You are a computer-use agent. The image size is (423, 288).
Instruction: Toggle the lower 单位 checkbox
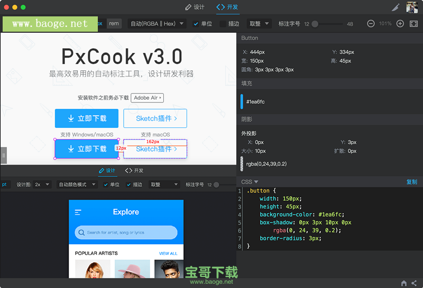point(106,185)
